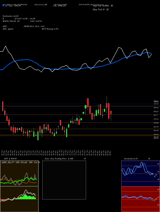Click the 'MACD: 294.98, 28' value text
This screenshot has height=212, width=160.
[11, 21]
